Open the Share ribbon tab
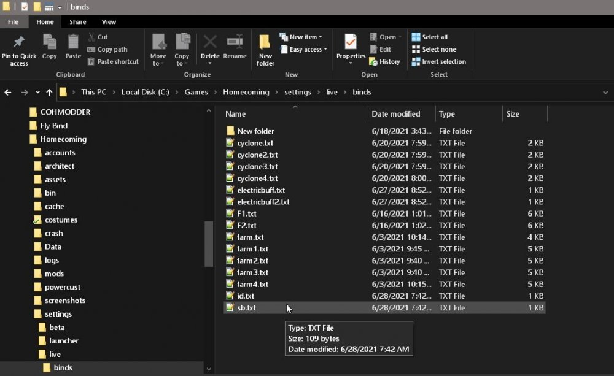Screen dimensions: 614x376 pos(78,22)
